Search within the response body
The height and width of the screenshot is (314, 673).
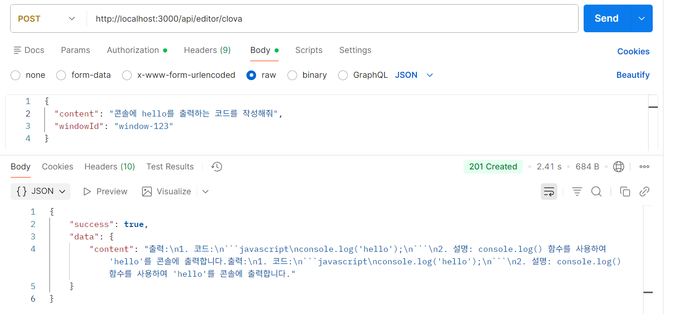597,192
